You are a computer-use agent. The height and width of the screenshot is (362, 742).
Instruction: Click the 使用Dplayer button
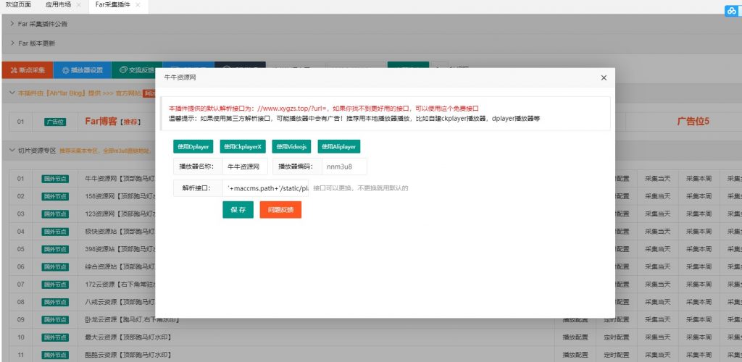pyautogui.click(x=193, y=146)
